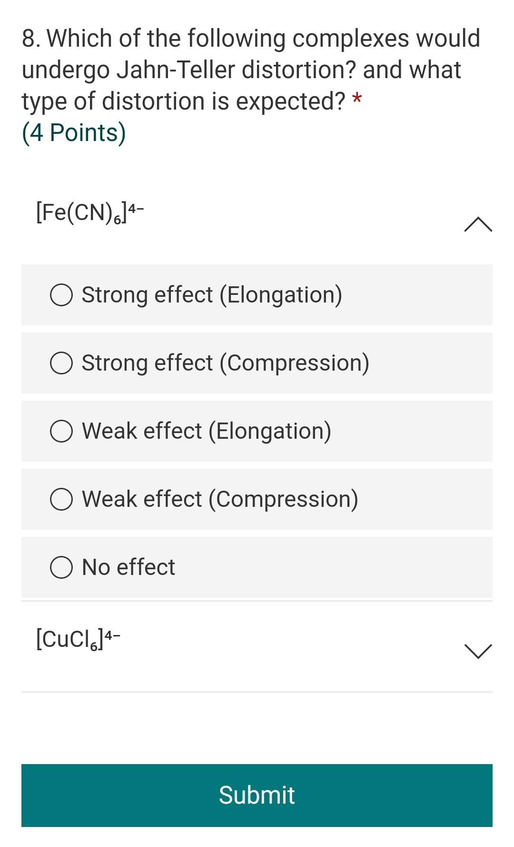Pick "Weak effect (Compression)" choice
The height and width of the screenshot is (847, 514).
60,500
